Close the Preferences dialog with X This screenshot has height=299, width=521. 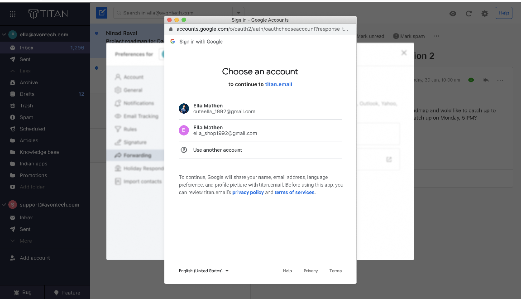[404, 53]
